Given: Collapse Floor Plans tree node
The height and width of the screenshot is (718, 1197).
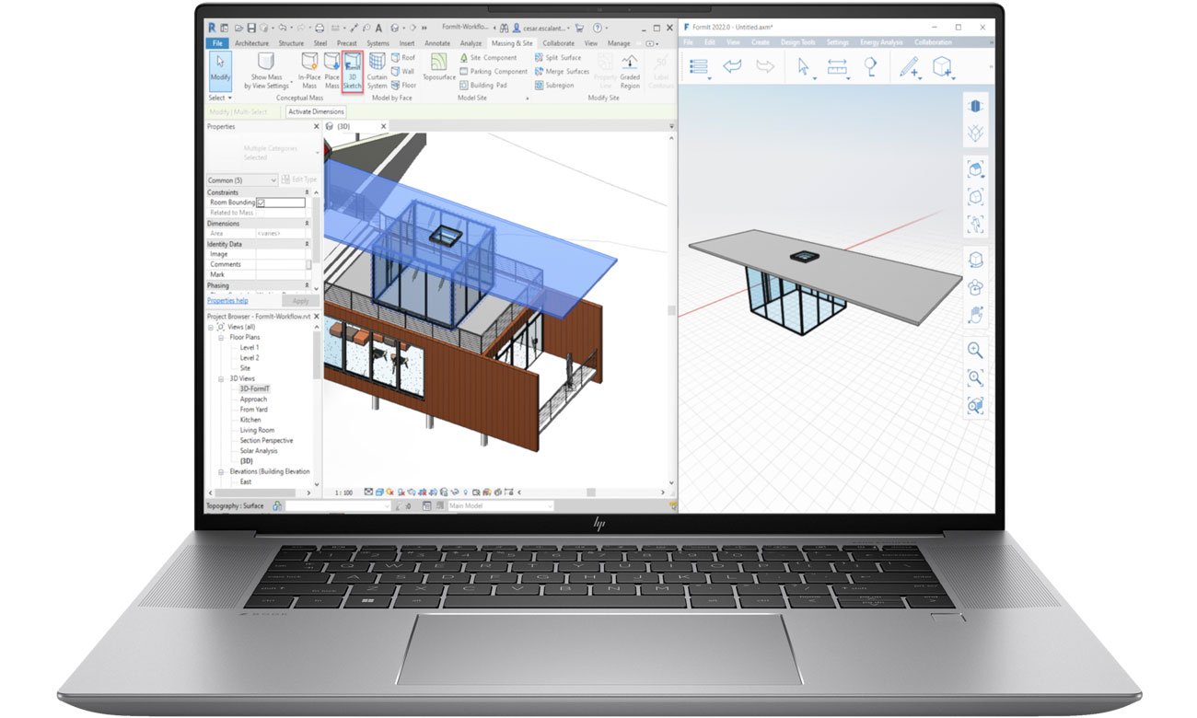Looking at the screenshot, I should point(221,338).
